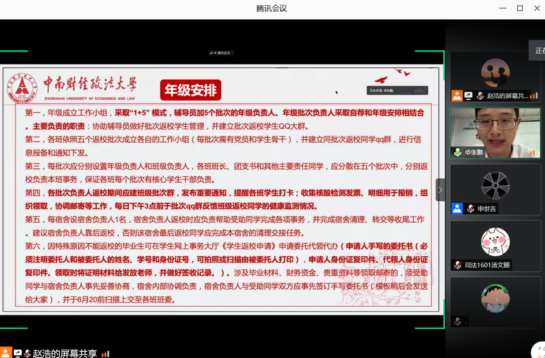Viewport: 545px width, 358px height.
Task: Click the orange host icon on 赵浩's tile
Action: tap(457, 96)
